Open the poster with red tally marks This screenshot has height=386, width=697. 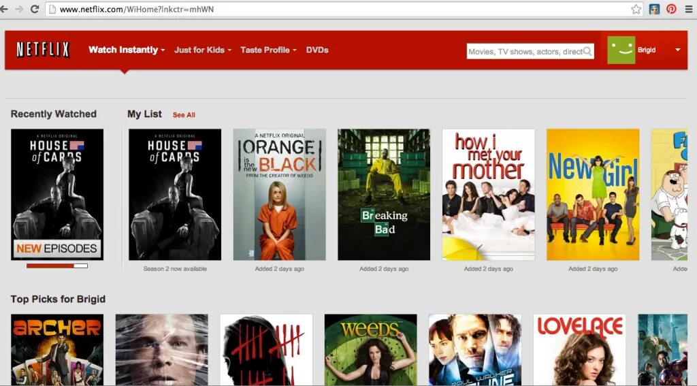266,350
